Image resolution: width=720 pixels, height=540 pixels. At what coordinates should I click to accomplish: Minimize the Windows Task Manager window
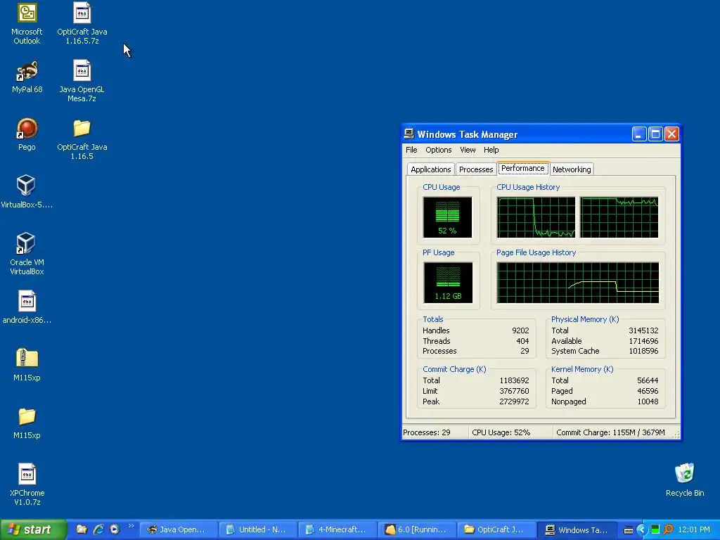(639, 134)
